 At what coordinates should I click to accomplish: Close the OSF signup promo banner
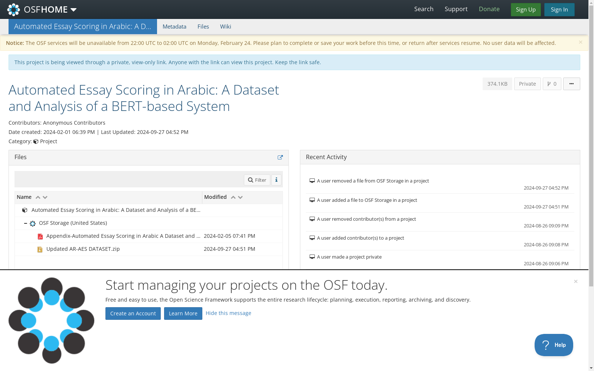click(576, 282)
